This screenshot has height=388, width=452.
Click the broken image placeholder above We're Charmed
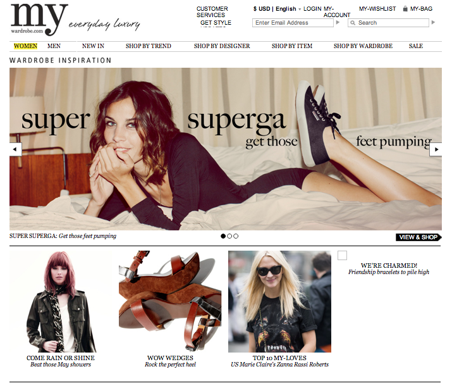[342, 255]
